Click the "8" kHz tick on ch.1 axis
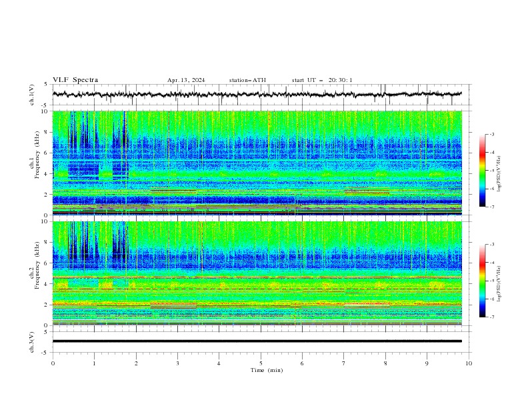Image resolution: width=528 pixels, height=408 pixels. (47, 132)
